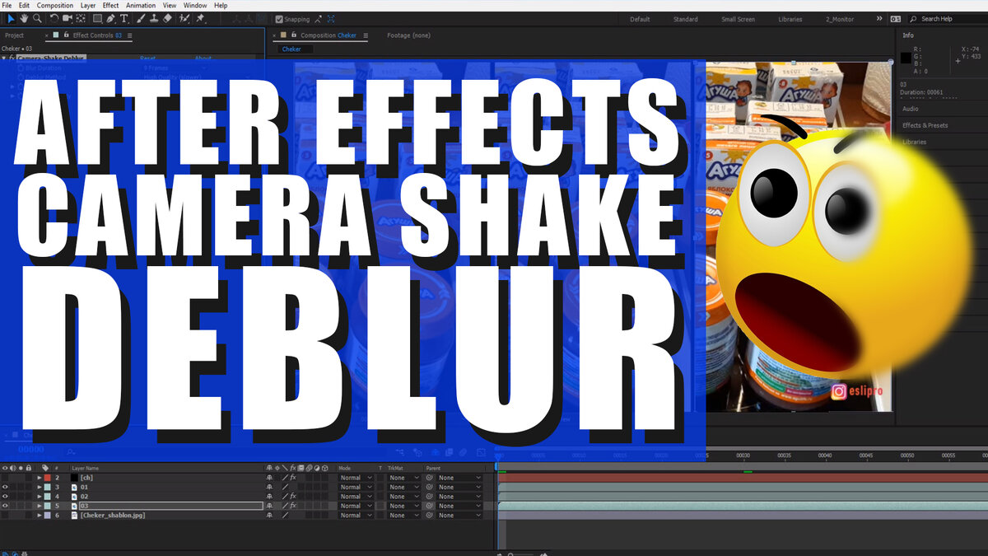The image size is (988, 556).
Task: Open the Effect Controls panel menu icon
Action: click(130, 35)
